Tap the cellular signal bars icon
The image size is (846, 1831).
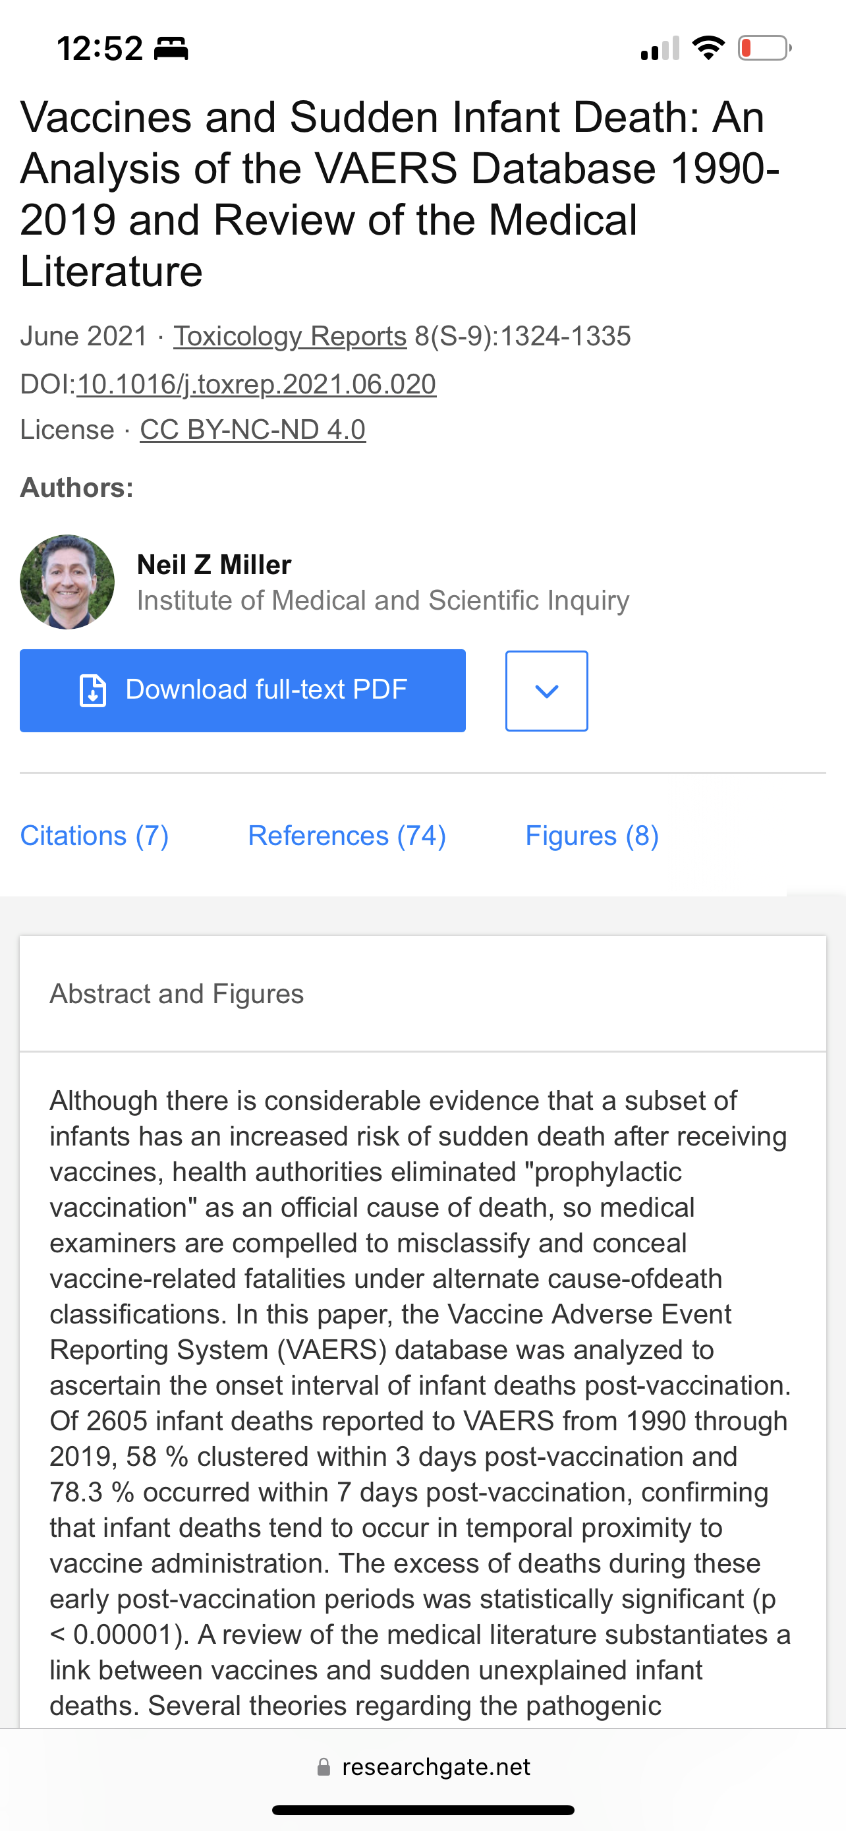coord(660,48)
